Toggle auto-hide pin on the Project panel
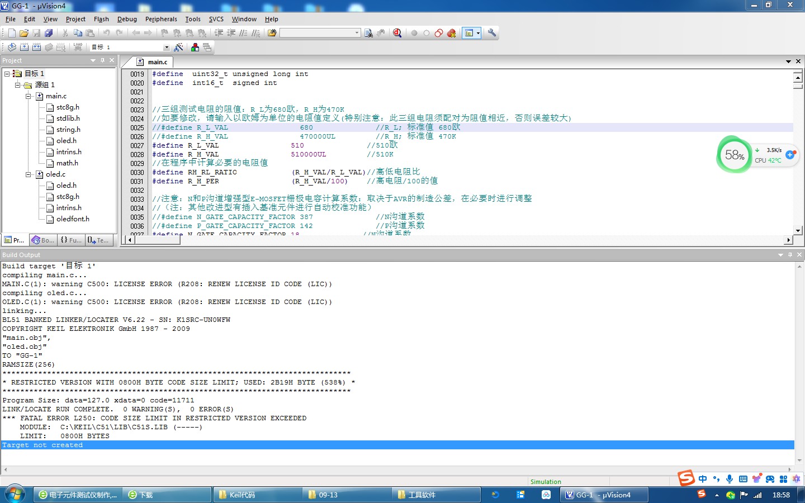 pos(102,60)
